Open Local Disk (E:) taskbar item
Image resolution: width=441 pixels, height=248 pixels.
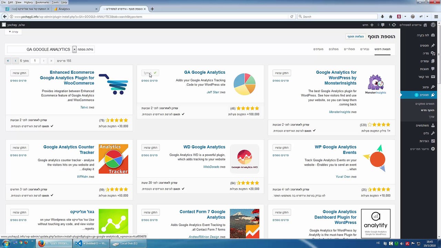click(x=129, y=244)
